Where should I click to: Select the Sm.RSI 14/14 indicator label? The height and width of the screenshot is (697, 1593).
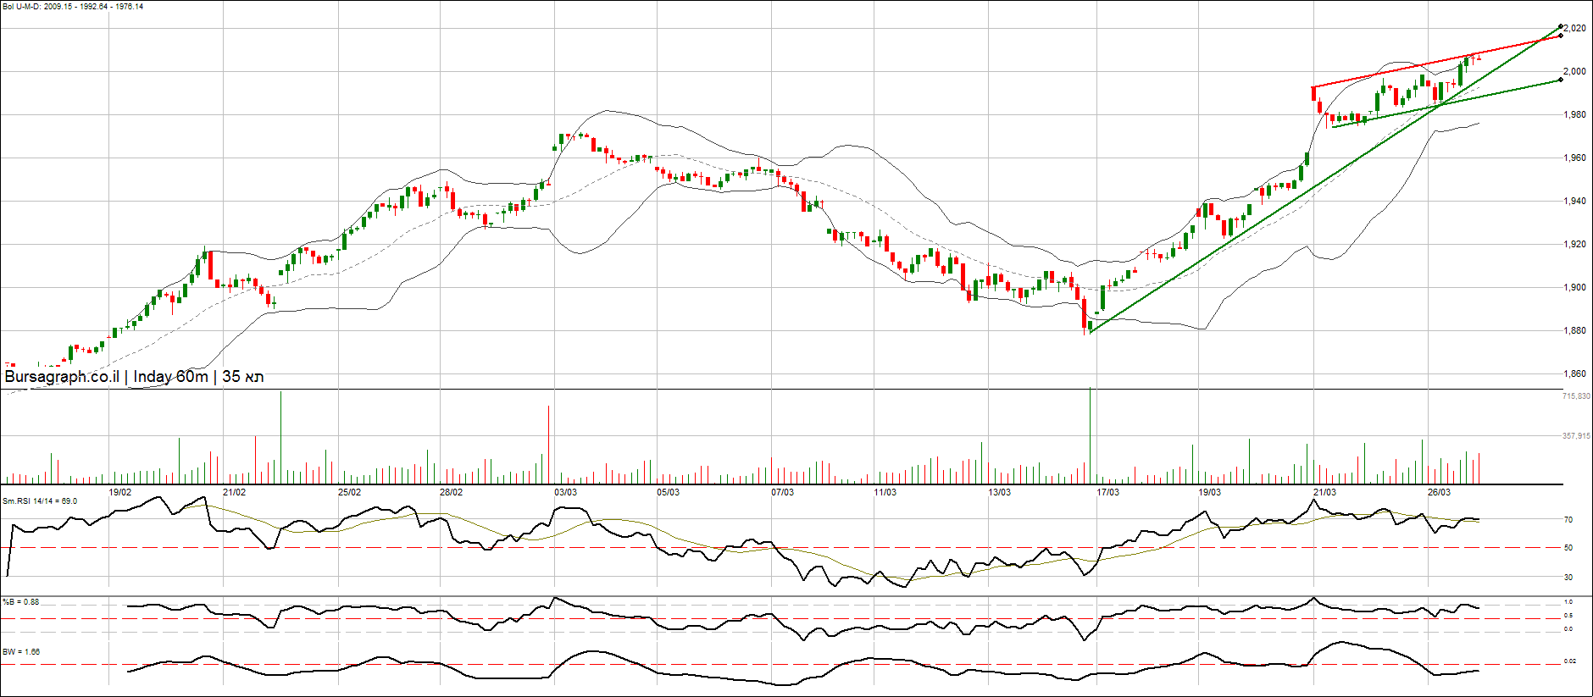point(40,501)
